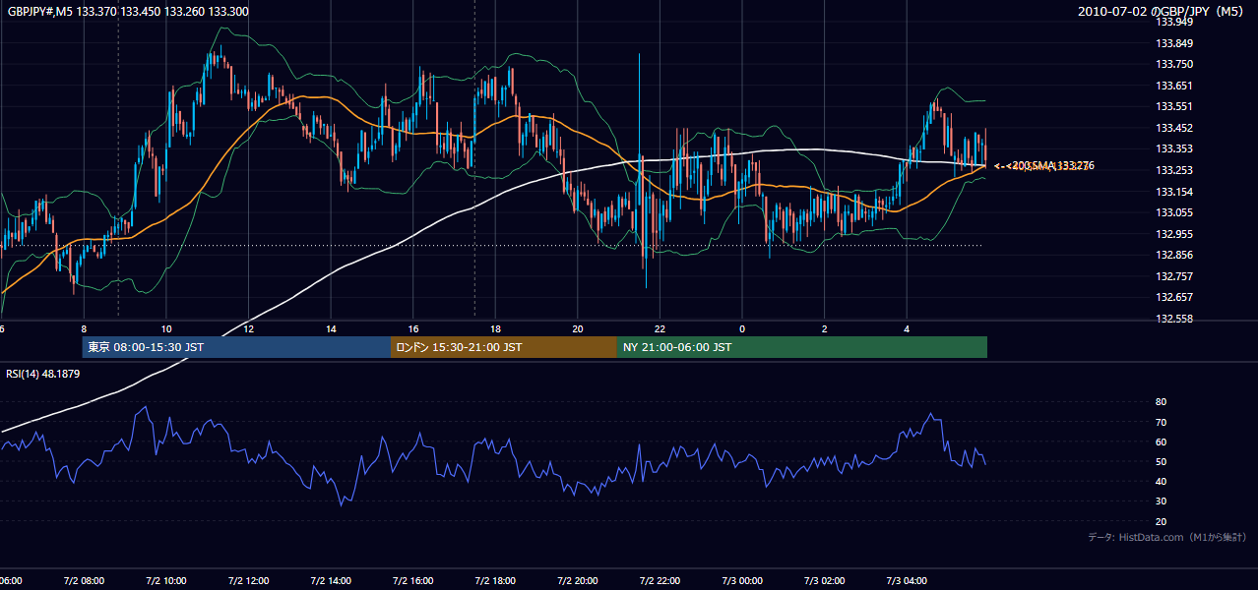Click hour label 8 under the price chart
1258x590 pixels.
(x=84, y=328)
